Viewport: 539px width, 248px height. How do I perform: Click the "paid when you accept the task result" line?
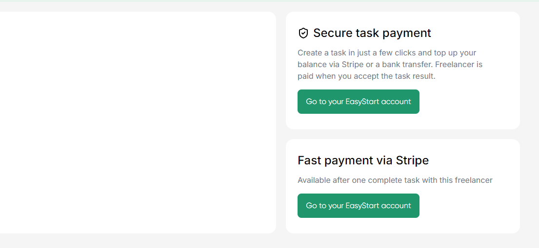pyautogui.click(x=366, y=76)
